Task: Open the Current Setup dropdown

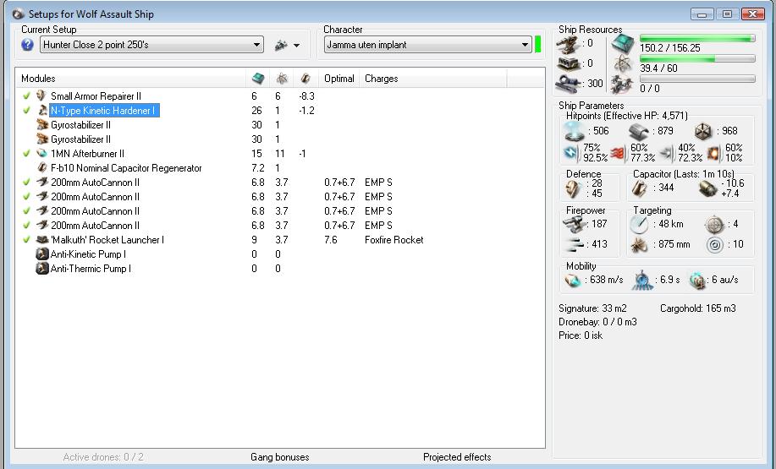Action: [152, 45]
